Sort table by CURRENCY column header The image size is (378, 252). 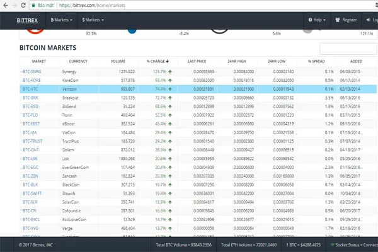(x=78, y=61)
